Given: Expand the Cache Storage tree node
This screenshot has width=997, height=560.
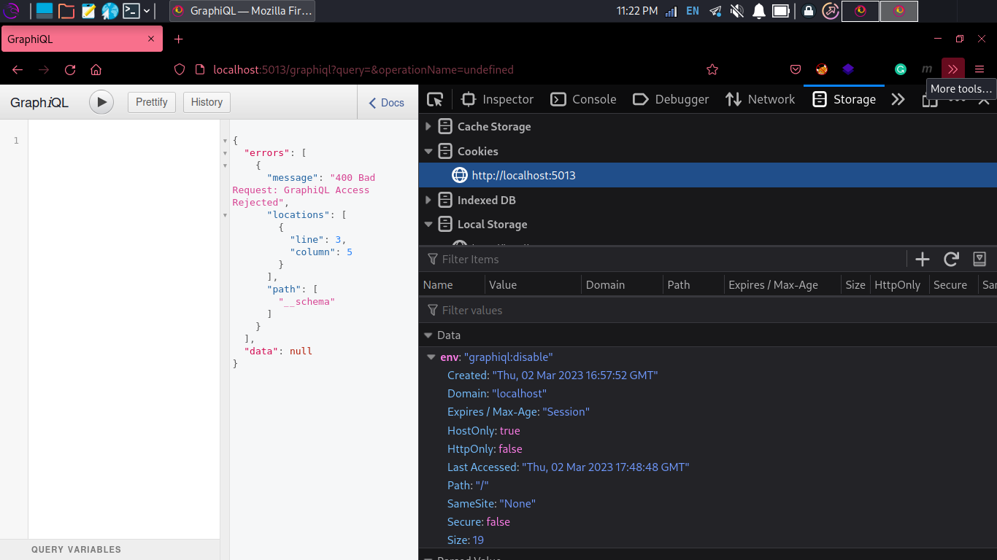Looking at the screenshot, I should click(x=428, y=127).
